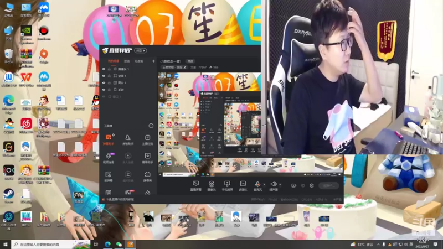Screen dimensions: 443x249
Task: Hide the 全屏 1 source with its eye
Action: tap(104, 76)
